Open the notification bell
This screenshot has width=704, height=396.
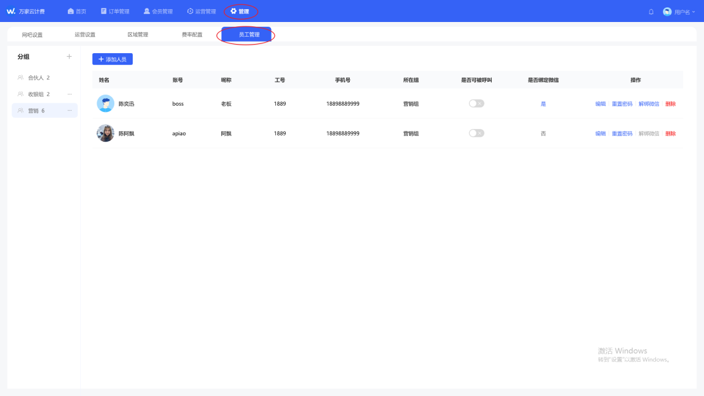click(x=651, y=12)
